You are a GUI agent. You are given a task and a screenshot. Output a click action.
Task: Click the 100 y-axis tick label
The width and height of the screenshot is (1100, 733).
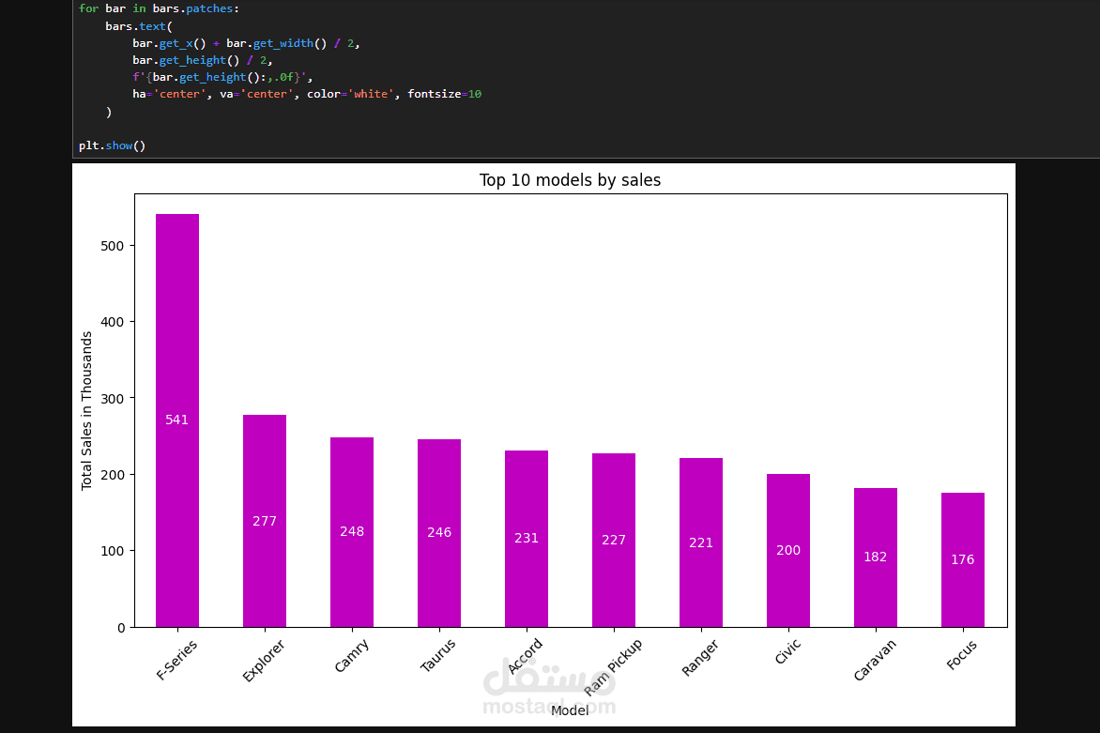click(x=113, y=551)
